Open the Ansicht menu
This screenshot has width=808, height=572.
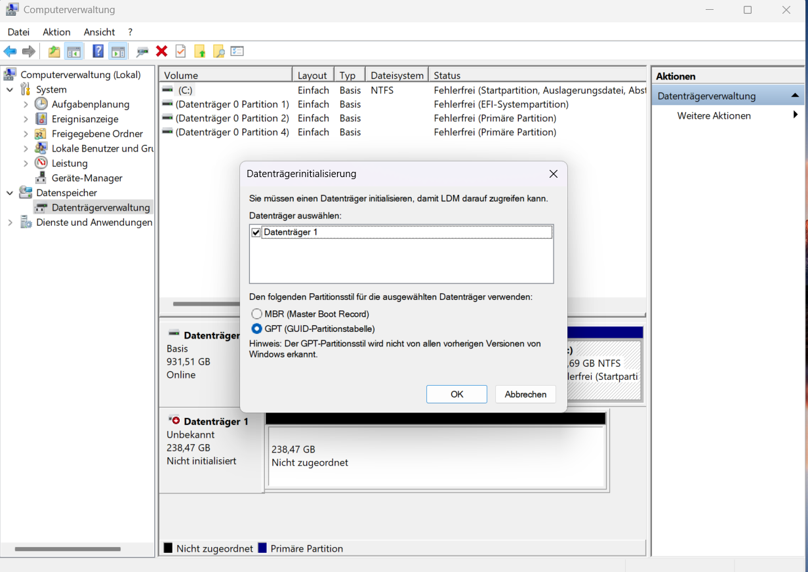point(99,31)
